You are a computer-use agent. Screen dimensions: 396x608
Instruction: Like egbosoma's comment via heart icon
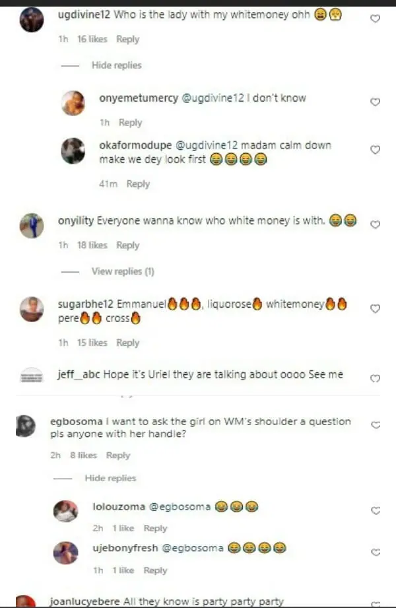(x=376, y=425)
